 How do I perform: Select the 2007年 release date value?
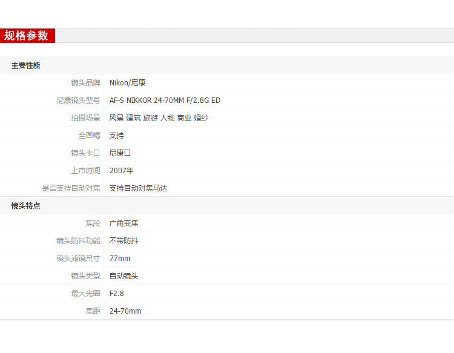[121, 171]
